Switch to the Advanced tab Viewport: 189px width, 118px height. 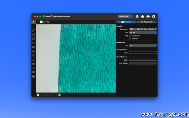click(146, 22)
